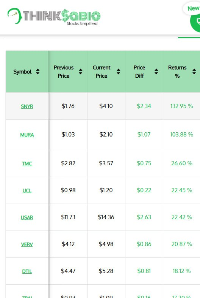Click the New badge button
Viewport: 200px width, 298px height.
point(192,8)
